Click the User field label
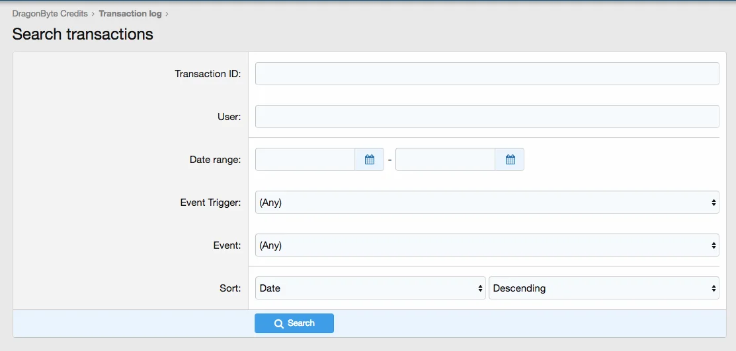736x351 pixels. pos(229,117)
